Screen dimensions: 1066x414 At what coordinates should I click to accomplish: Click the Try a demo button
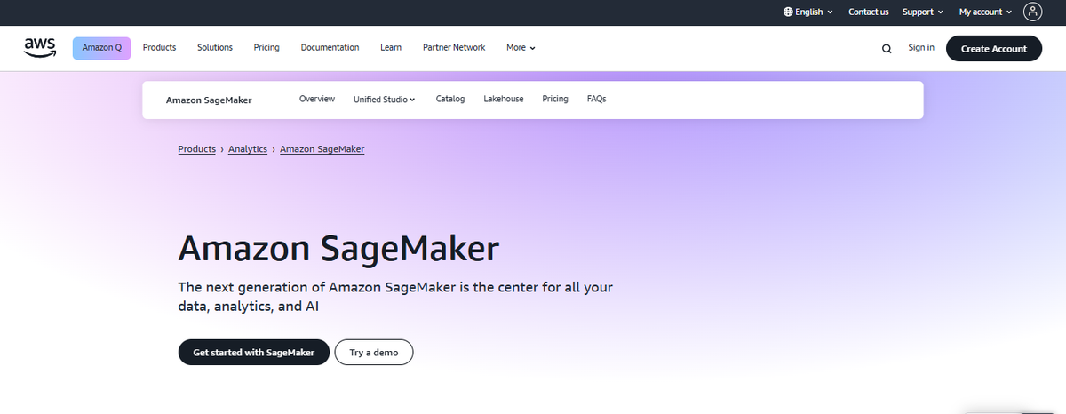pyautogui.click(x=374, y=352)
